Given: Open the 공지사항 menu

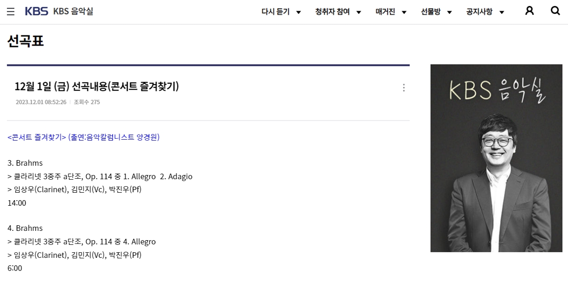Looking at the screenshot, I should pos(479,12).
